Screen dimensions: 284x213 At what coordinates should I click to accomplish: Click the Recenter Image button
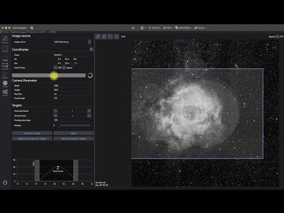pyautogui.click(x=32, y=133)
